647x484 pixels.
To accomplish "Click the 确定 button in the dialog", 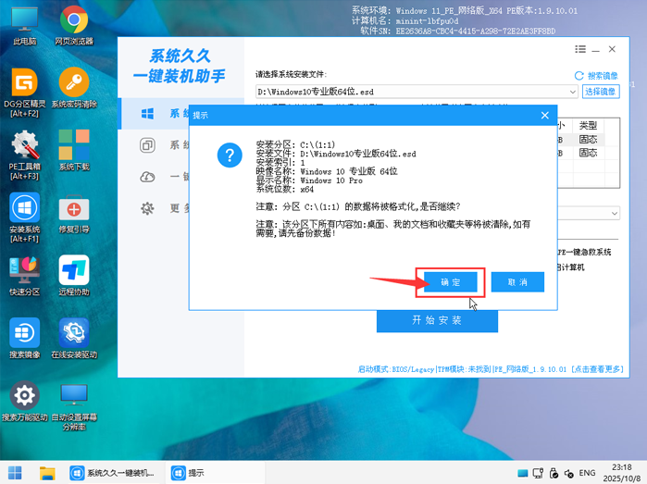I will (450, 282).
